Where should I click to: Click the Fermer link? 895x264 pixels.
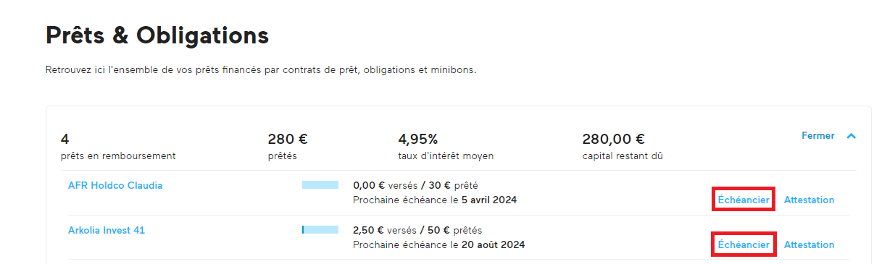817,135
